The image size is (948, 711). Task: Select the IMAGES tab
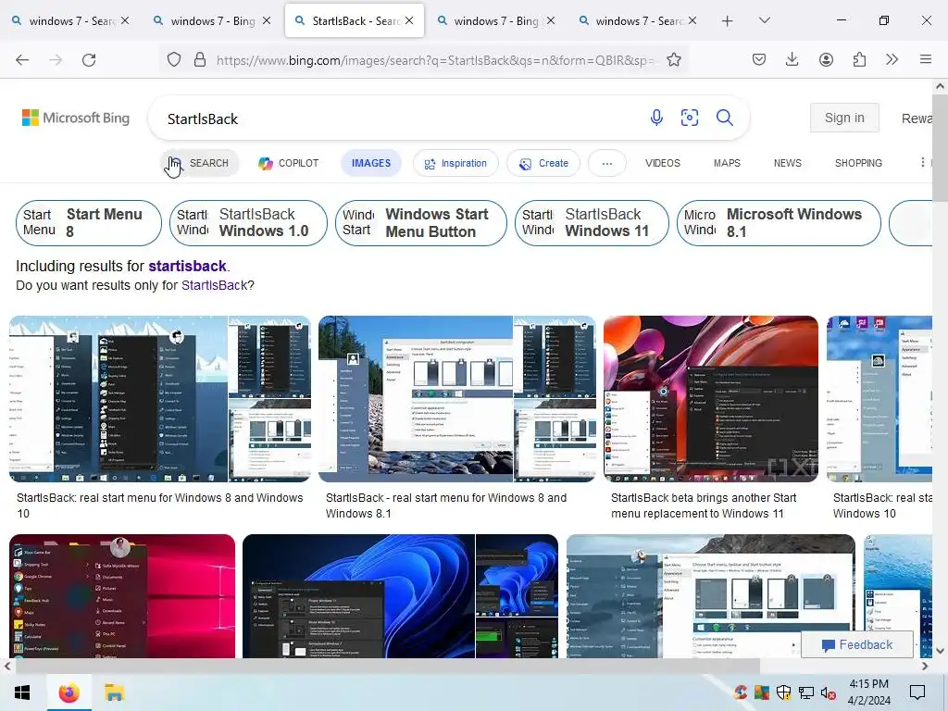tap(371, 163)
